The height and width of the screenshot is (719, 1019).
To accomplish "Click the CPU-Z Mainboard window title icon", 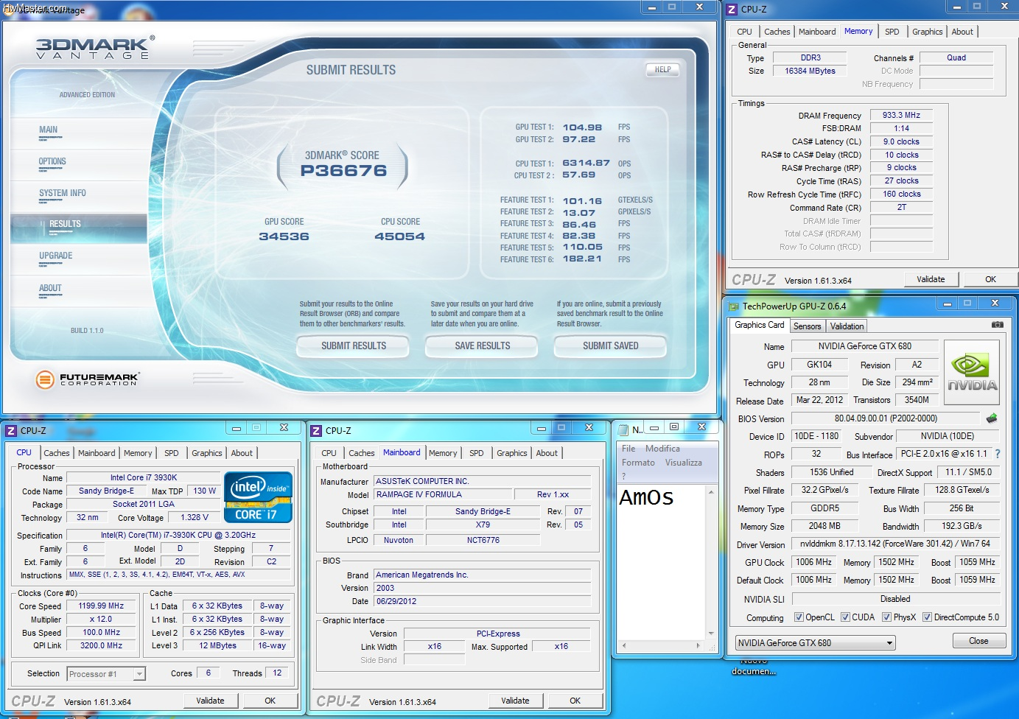I will [x=316, y=431].
